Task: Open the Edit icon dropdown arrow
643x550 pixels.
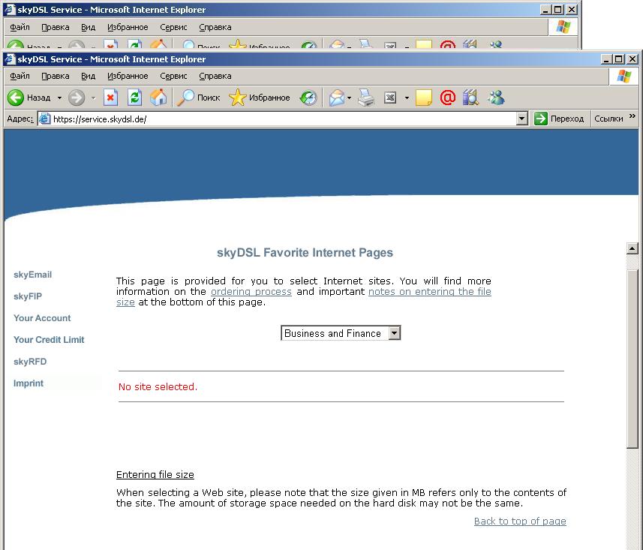Action: pyautogui.click(x=407, y=98)
